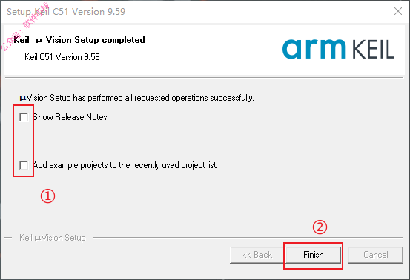Click the pink watermark text in corner
Viewport: 410px width, 280px height.
(x=25, y=27)
